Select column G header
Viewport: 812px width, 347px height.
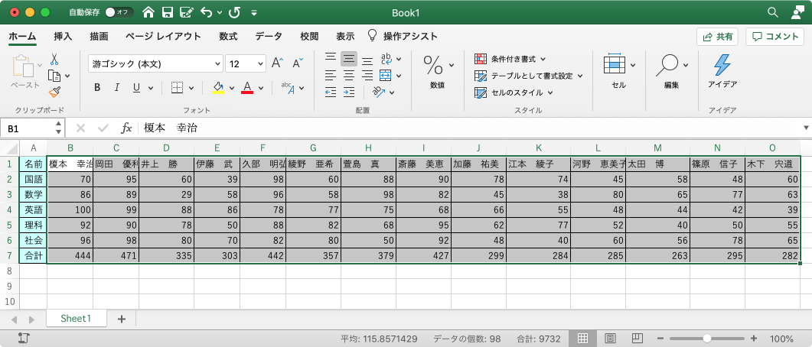313,148
